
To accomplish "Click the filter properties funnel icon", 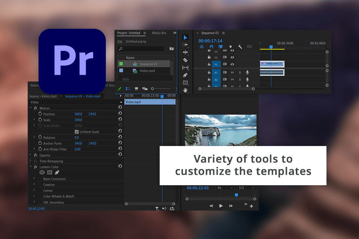I will tap(157, 209).
